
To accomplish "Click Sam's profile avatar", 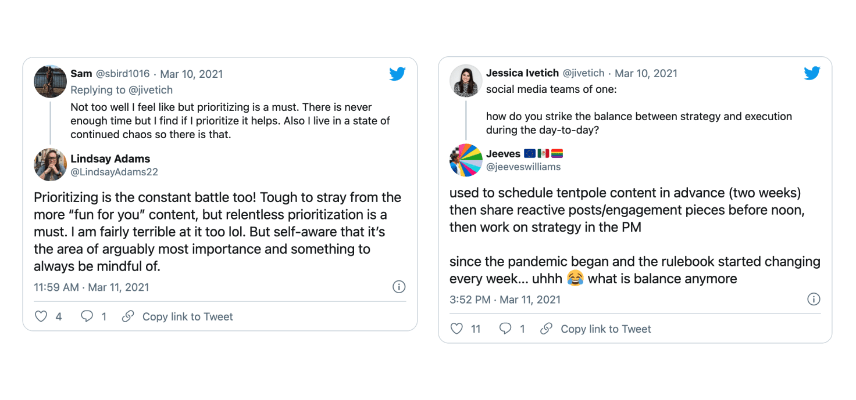I will point(51,81).
